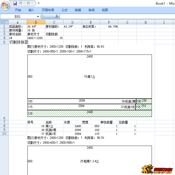Open the 插入 ribbon tab
Screen dimensions: 175x175
pyautogui.click(x=31, y=10)
